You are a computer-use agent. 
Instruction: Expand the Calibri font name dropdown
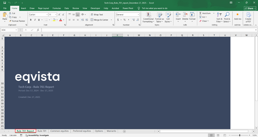pyautogui.click(x=47, y=15)
